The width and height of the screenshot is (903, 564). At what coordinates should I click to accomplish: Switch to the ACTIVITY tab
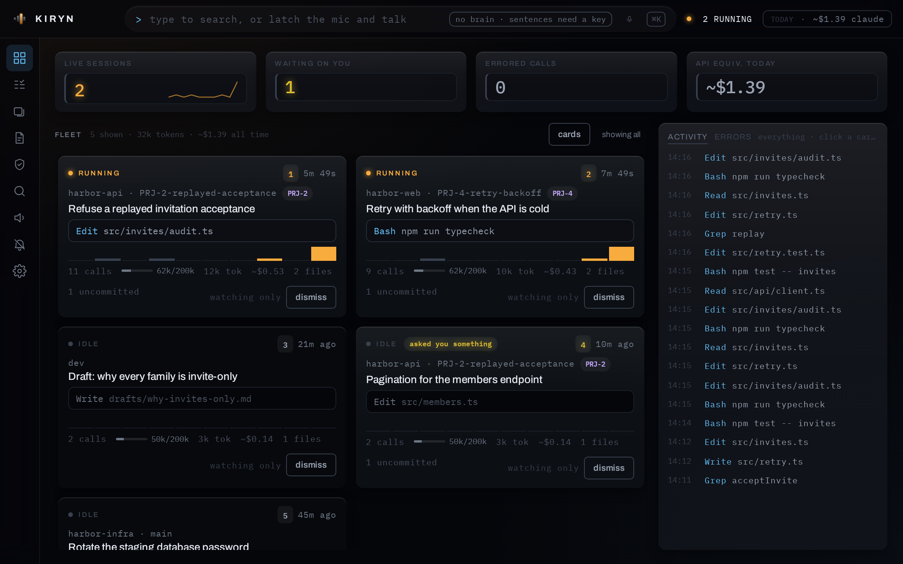pyautogui.click(x=687, y=137)
